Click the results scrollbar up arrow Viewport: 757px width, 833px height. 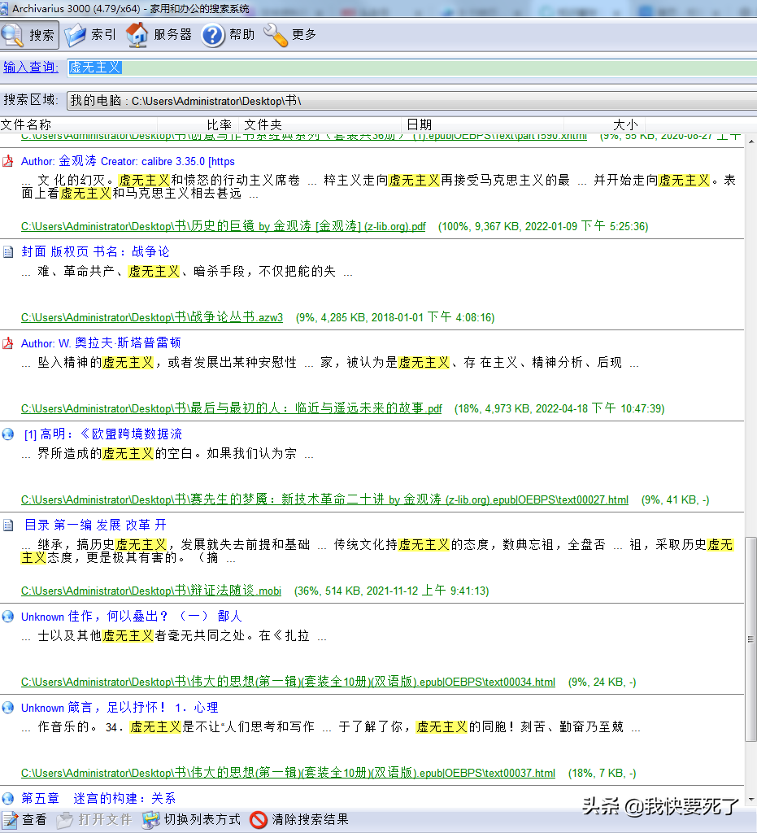(750, 142)
